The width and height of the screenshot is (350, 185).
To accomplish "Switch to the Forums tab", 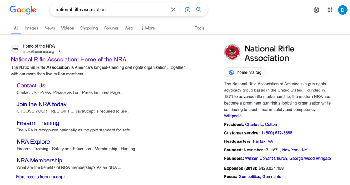I will tap(111, 28).
